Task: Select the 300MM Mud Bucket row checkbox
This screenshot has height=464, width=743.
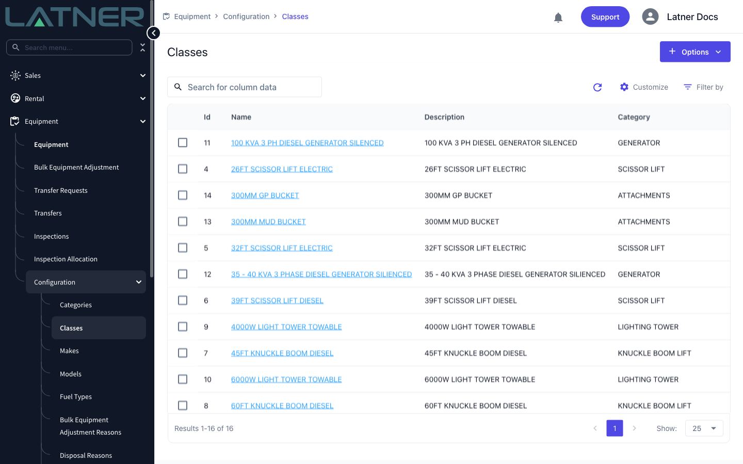Action: click(x=183, y=221)
